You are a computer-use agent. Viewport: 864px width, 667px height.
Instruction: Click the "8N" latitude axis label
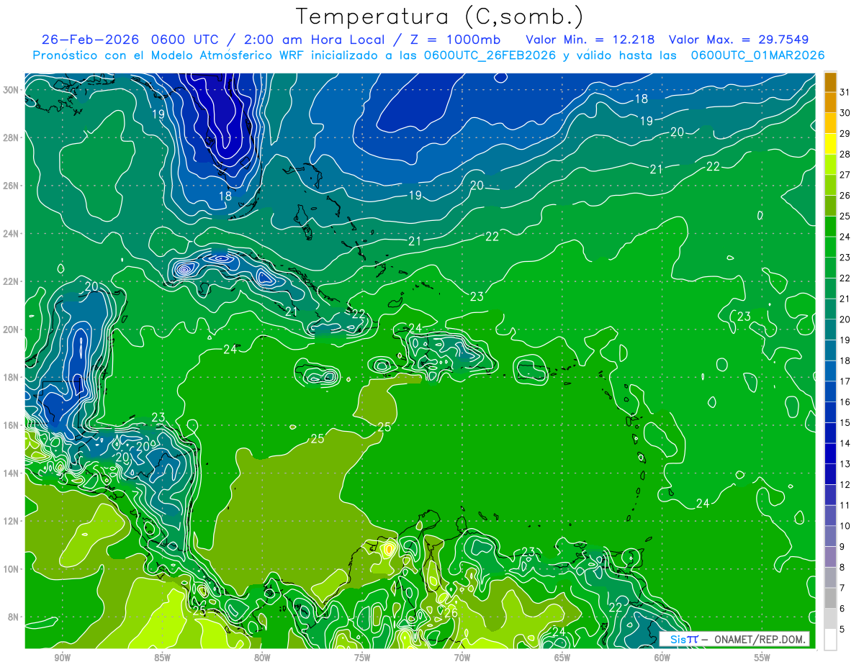pyautogui.click(x=14, y=617)
